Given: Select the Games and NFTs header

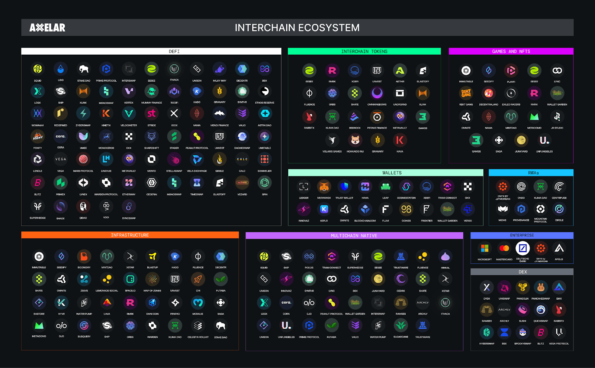Looking at the screenshot, I should [511, 52].
